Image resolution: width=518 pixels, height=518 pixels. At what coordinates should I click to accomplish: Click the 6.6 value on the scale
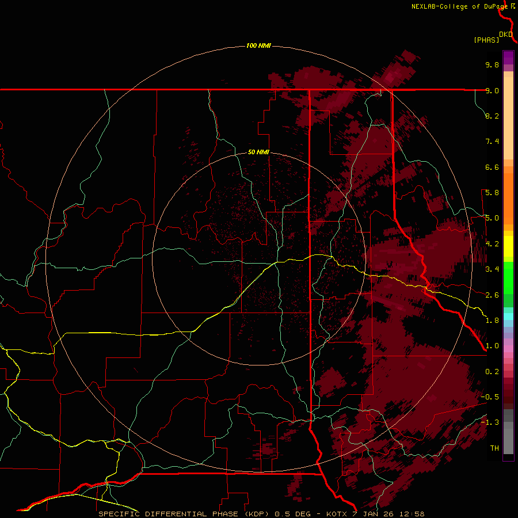(x=492, y=167)
